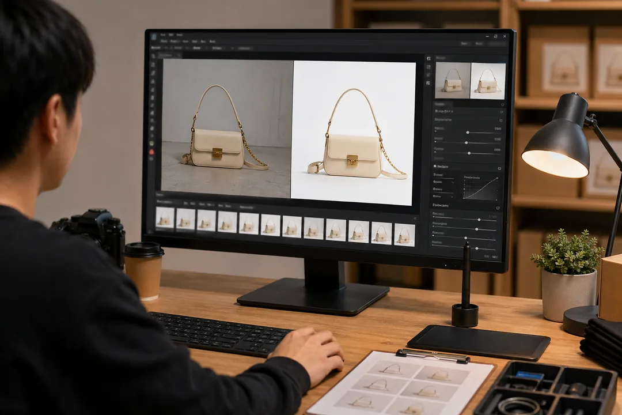Click the app logo in the title bar
Screen dimensions: 622x415
tap(154, 37)
